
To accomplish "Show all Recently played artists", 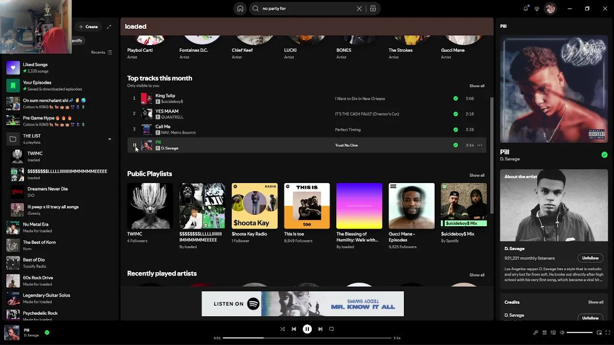I will pyautogui.click(x=477, y=275).
